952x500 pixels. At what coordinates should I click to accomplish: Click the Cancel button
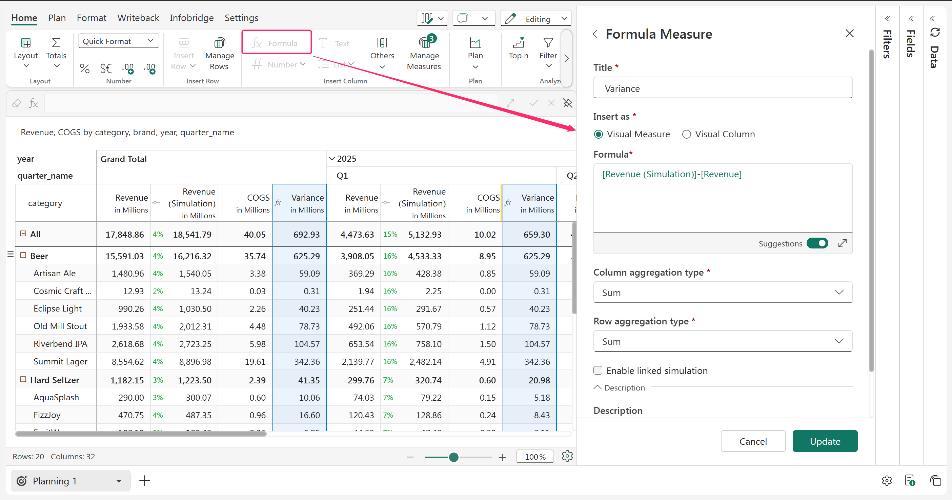(x=753, y=441)
